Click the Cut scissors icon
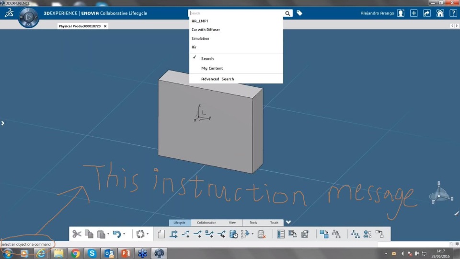The height and width of the screenshot is (259, 460). [77, 234]
